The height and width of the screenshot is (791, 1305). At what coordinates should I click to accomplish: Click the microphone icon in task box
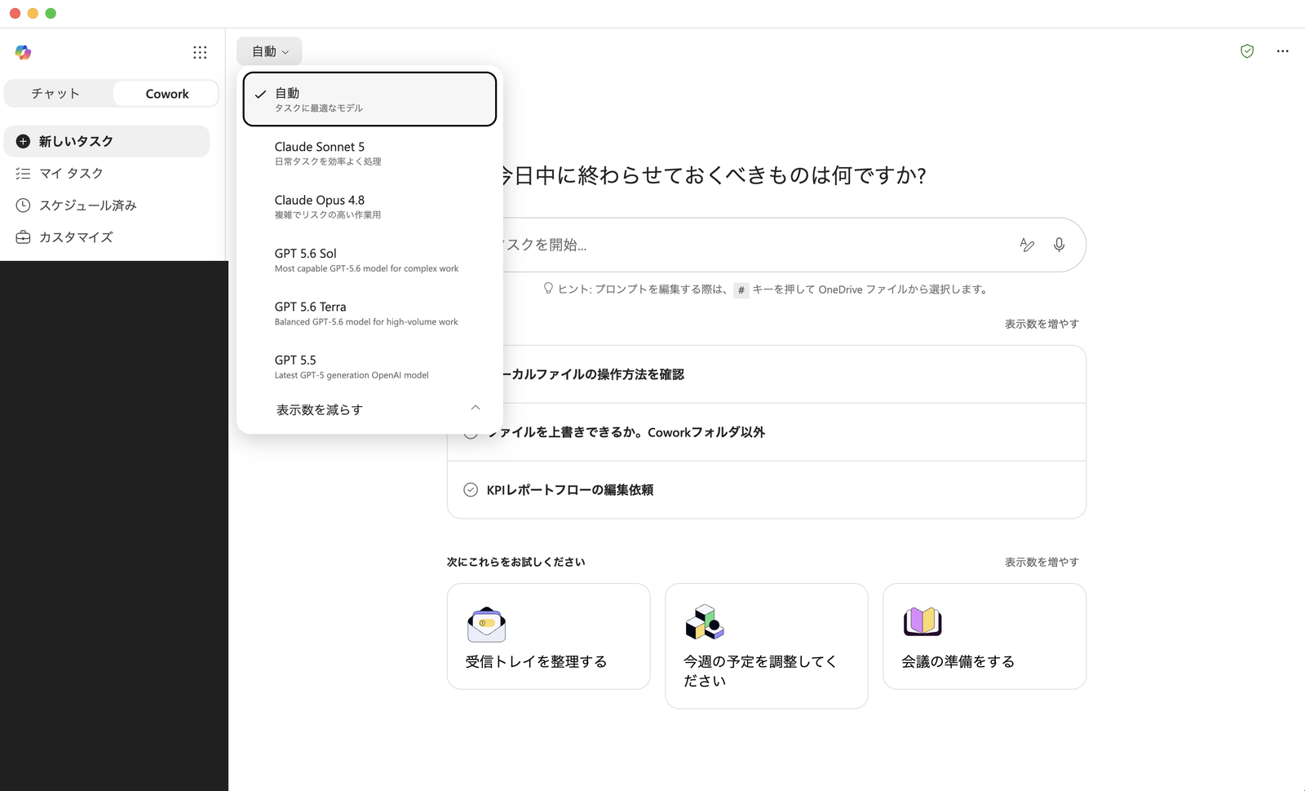pos(1059,245)
